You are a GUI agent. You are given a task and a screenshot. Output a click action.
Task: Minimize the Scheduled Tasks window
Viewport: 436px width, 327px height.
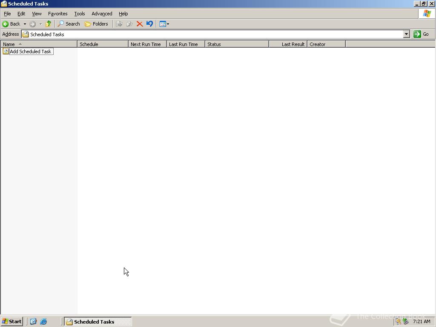point(416,3)
